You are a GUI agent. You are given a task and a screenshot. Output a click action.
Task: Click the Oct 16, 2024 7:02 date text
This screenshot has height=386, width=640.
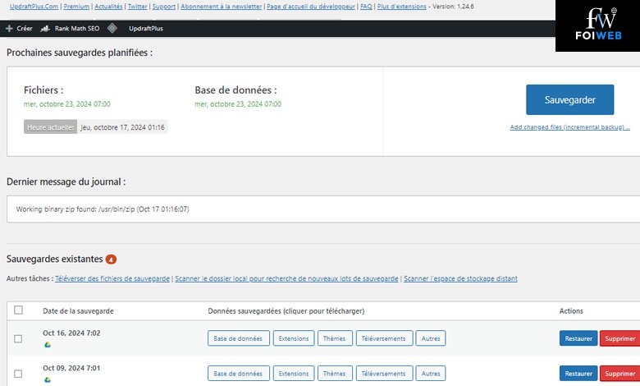point(71,333)
